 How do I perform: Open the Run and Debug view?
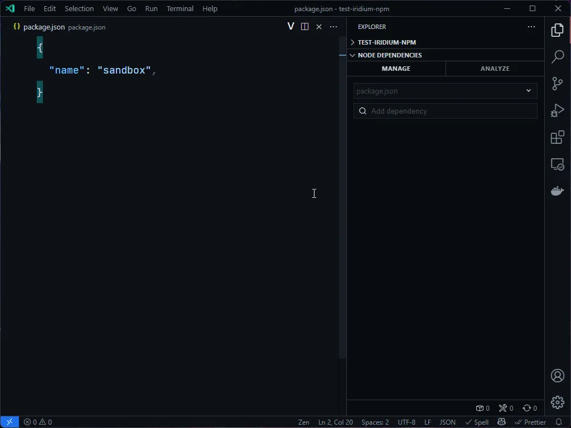pyautogui.click(x=557, y=110)
